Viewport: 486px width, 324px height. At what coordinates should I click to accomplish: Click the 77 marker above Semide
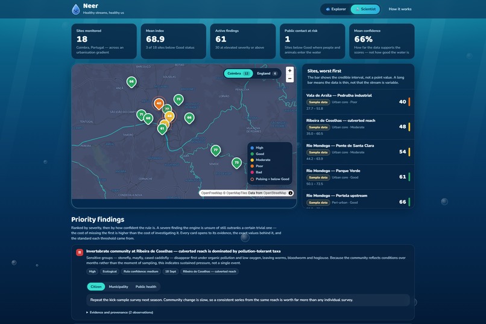[216, 151]
